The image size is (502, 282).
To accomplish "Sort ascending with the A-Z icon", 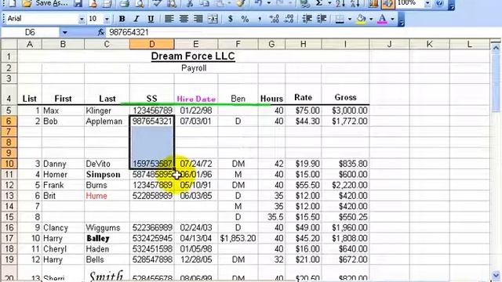I will [x=340, y=3].
